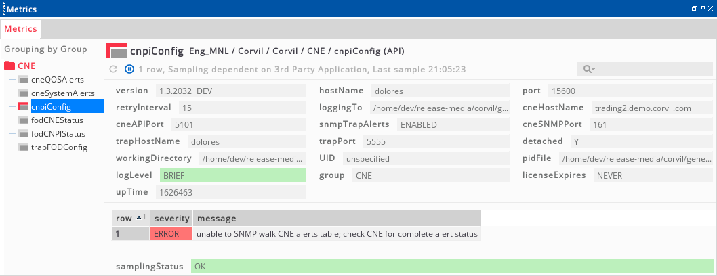Click the cnpiConfig header dataview icon
Screen dimensions: 717x276
pos(117,51)
